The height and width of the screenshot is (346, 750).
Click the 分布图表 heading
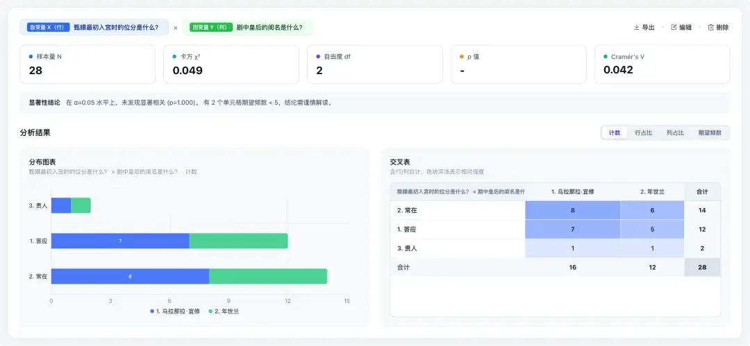(42, 162)
